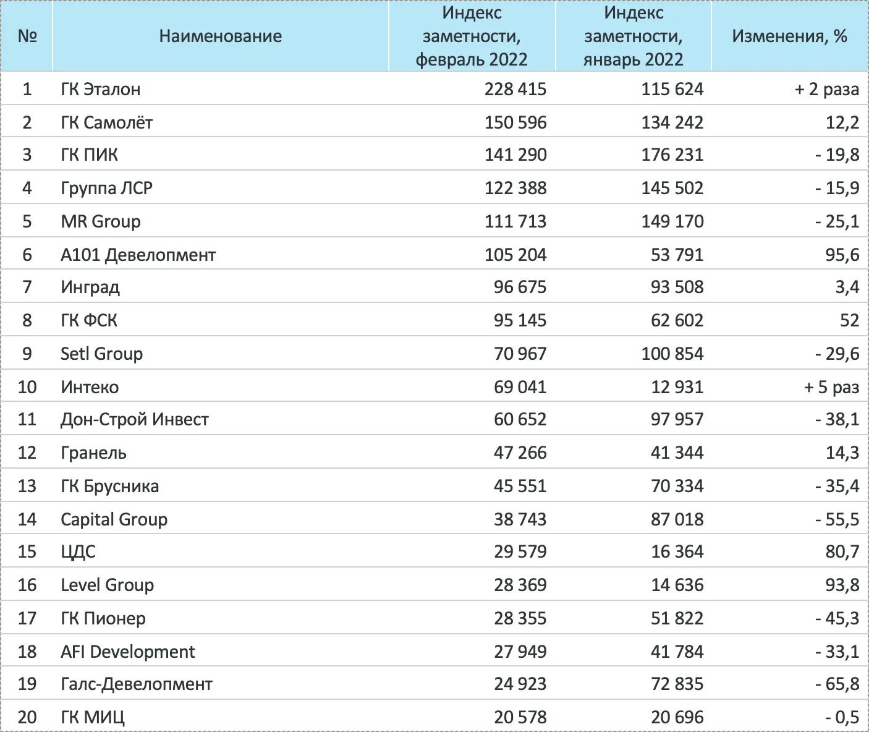The width and height of the screenshot is (869, 732).
Task: Select the № column header
Action: click(x=27, y=36)
